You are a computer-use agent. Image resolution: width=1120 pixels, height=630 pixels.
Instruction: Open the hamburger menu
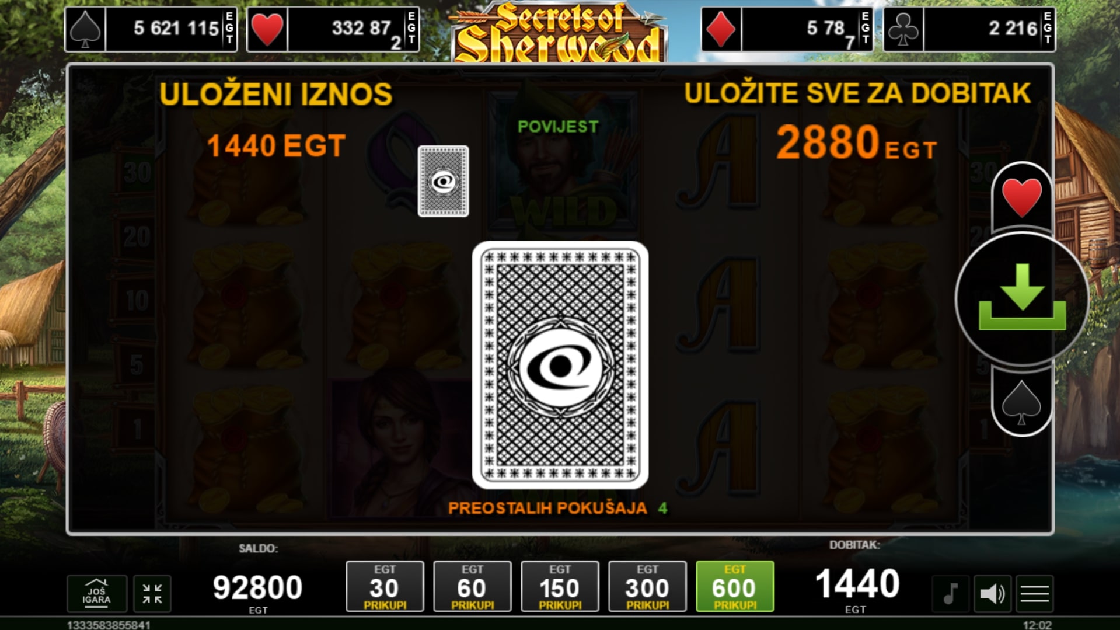[x=1035, y=594]
